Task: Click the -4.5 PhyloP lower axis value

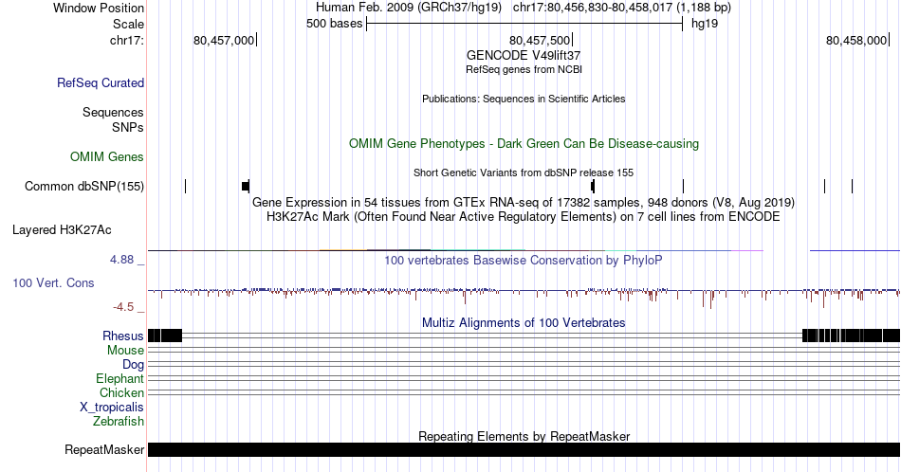Action: pos(123,307)
